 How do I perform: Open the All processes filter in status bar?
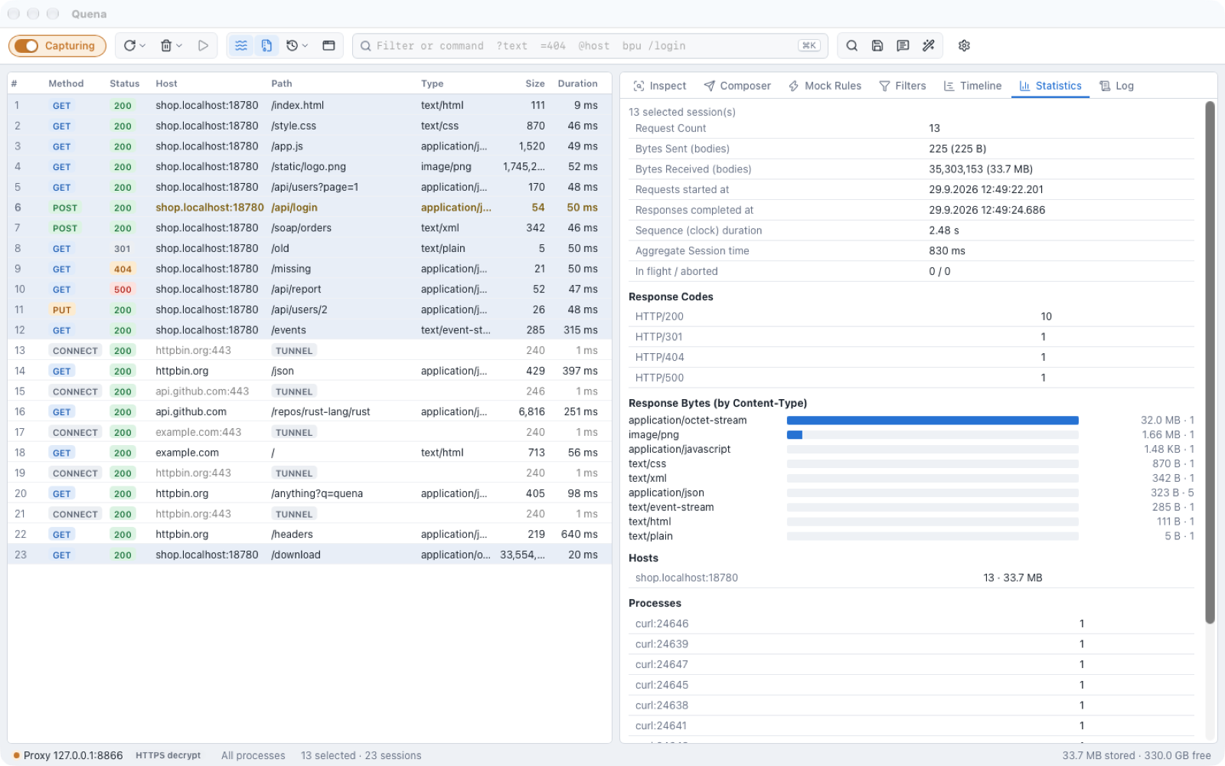click(253, 755)
